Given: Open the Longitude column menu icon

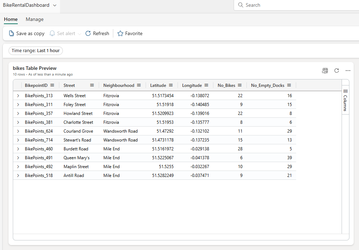Looking at the screenshot, I should tap(206, 85).
